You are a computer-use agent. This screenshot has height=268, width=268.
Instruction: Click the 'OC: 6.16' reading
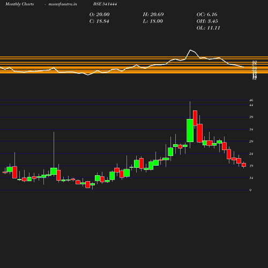207,14
